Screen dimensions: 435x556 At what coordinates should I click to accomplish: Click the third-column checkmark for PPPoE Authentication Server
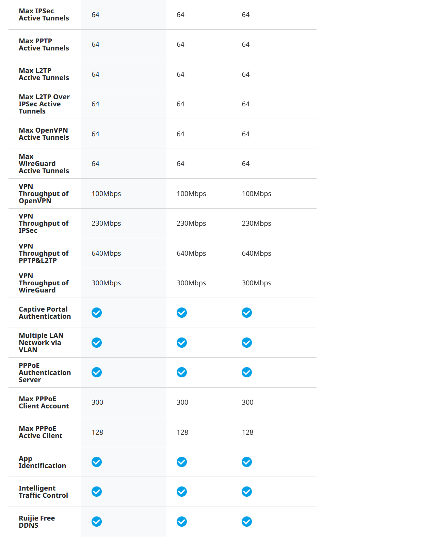(x=247, y=372)
